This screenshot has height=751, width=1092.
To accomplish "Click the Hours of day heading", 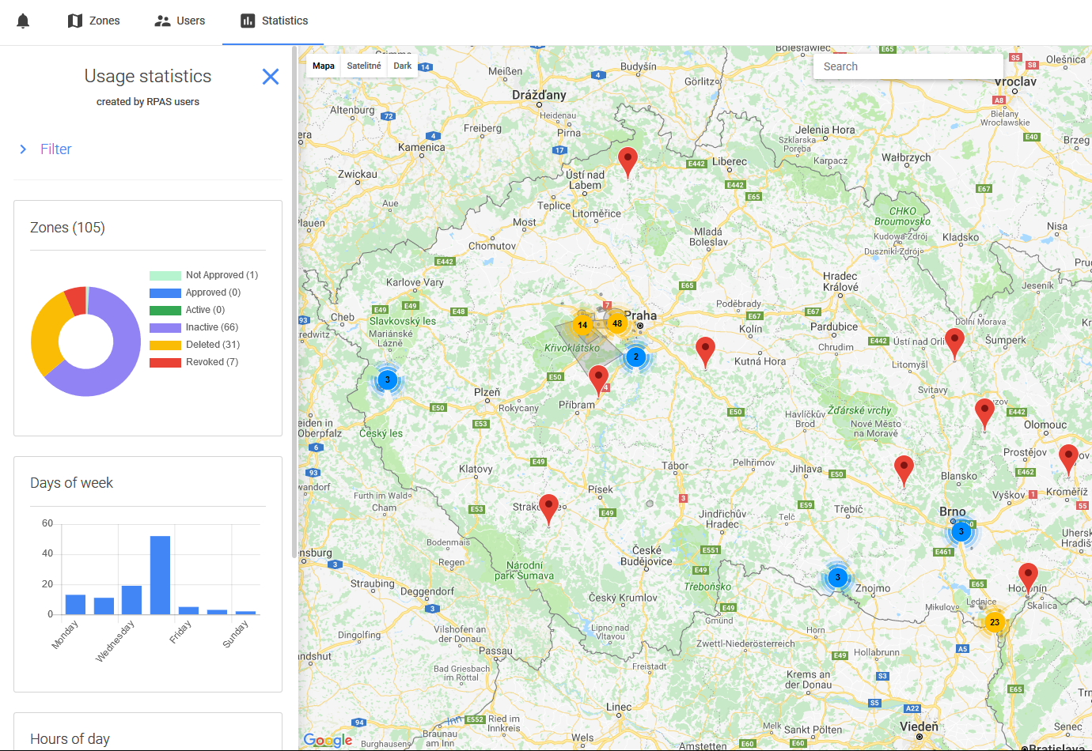I will pos(70,739).
